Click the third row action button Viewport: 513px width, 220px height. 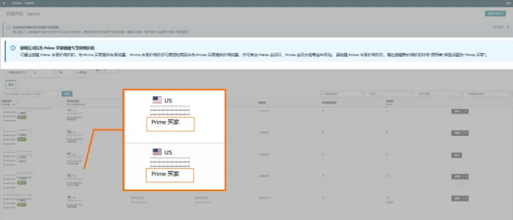tap(457, 155)
